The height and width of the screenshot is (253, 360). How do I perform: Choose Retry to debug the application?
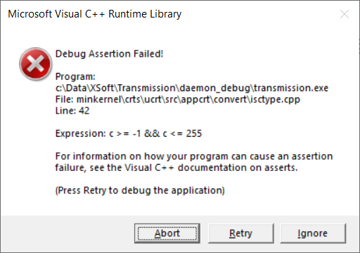(241, 233)
